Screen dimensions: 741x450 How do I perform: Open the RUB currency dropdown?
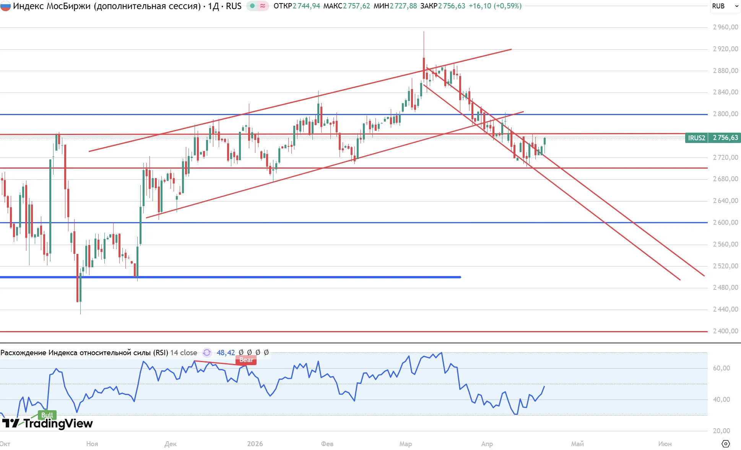coord(725,6)
